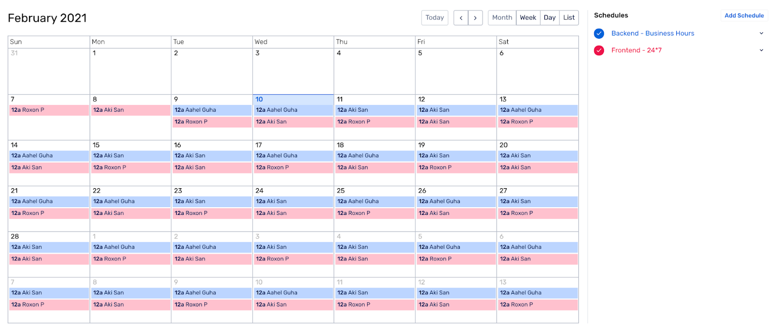Expand Frontend - 24*7 schedule chevron
Image resolution: width=775 pixels, height=329 pixels.
coord(761,50)
